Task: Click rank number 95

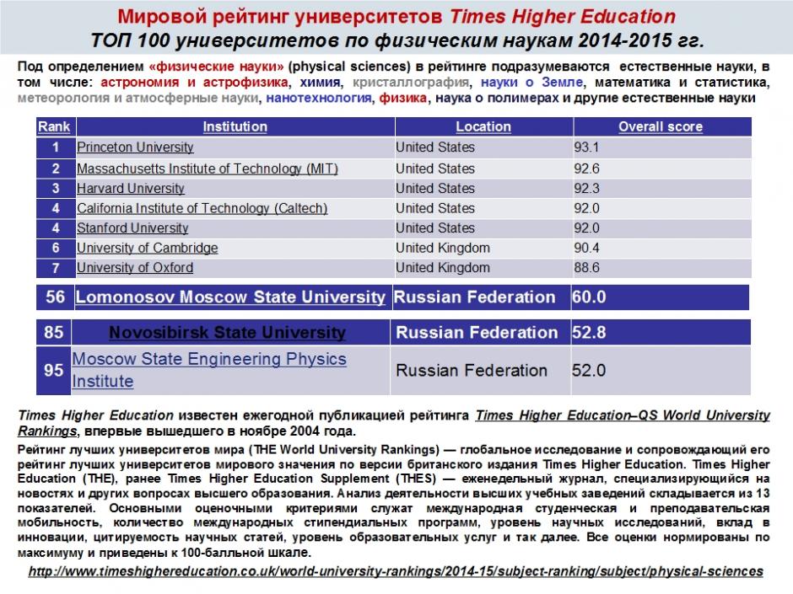Action: 54,370
